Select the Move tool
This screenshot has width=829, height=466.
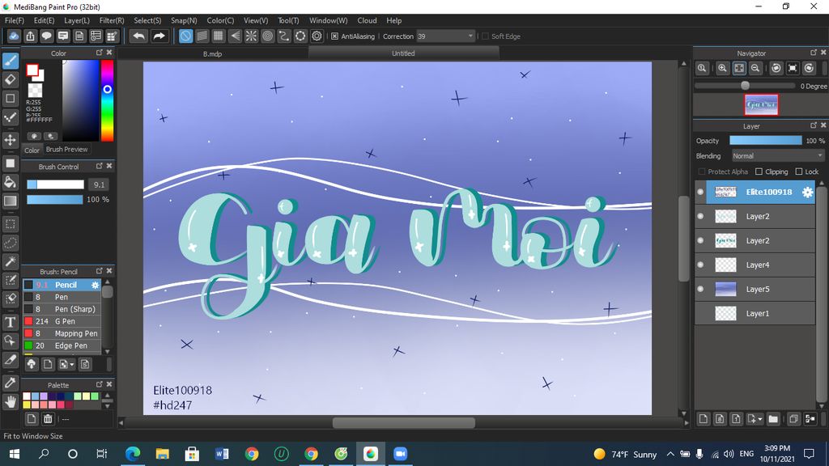point(10,140)
